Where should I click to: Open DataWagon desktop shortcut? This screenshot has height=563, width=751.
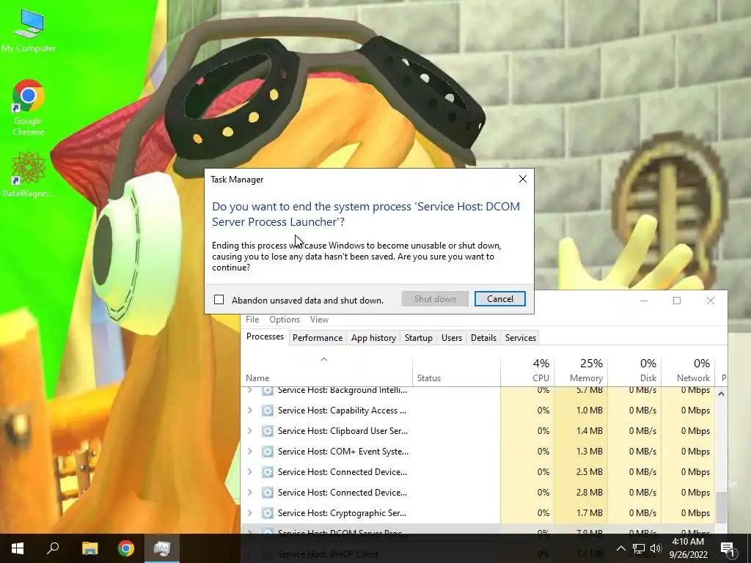(x=28, y=174)
